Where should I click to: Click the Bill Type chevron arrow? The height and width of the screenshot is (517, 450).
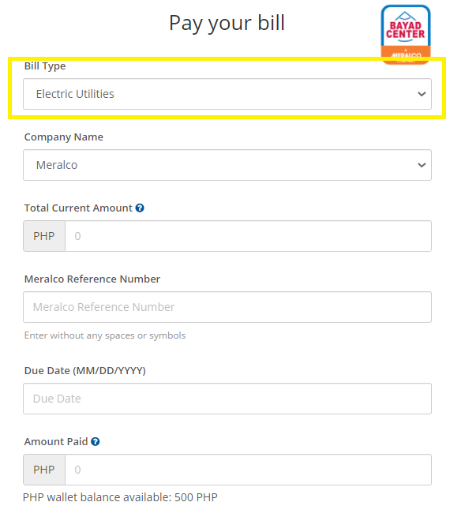422,94
